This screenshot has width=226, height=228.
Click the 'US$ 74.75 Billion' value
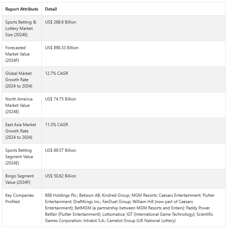[61, 99]
